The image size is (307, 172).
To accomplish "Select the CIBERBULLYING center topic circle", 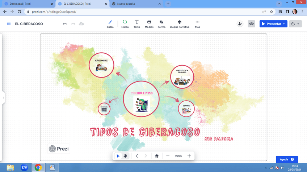I will 141,99.
